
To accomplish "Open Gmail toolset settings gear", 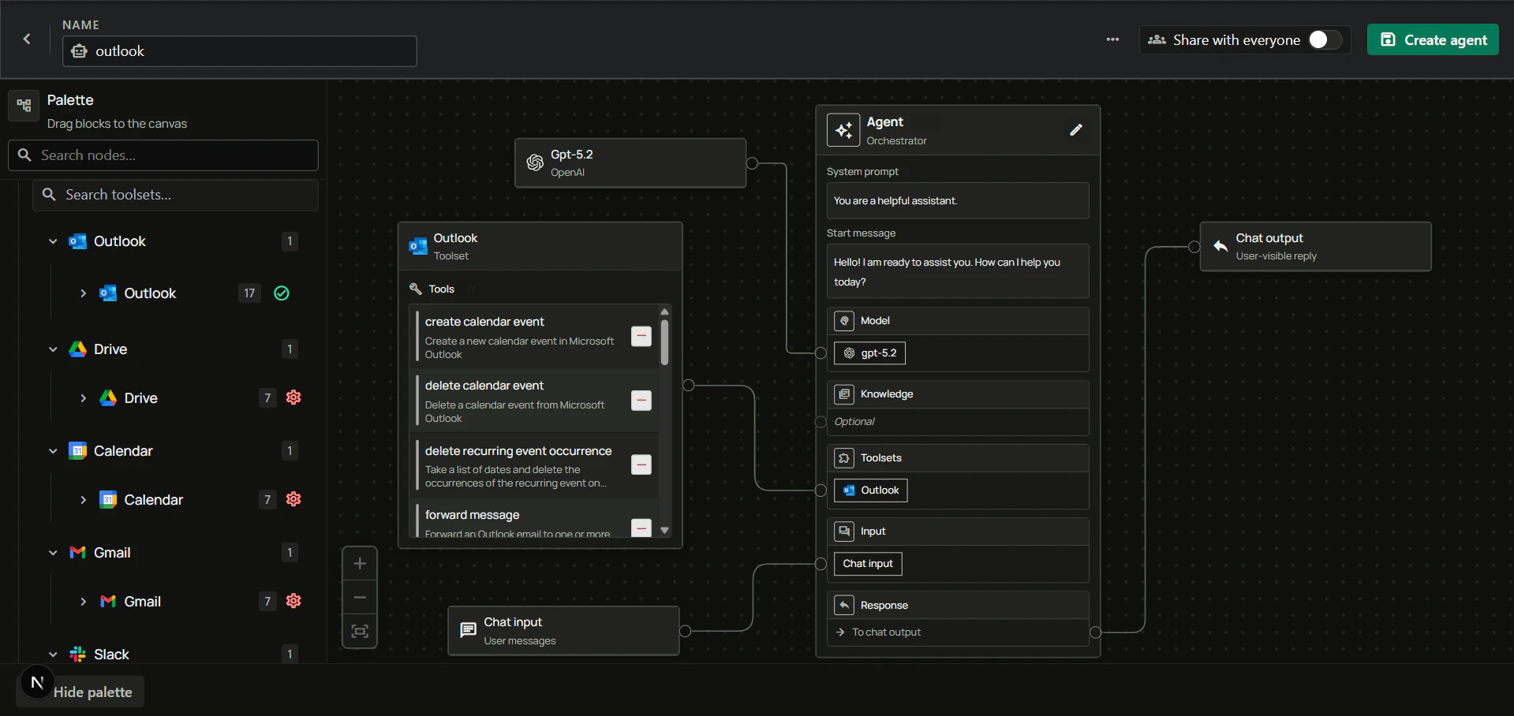I will pos(293,601).
